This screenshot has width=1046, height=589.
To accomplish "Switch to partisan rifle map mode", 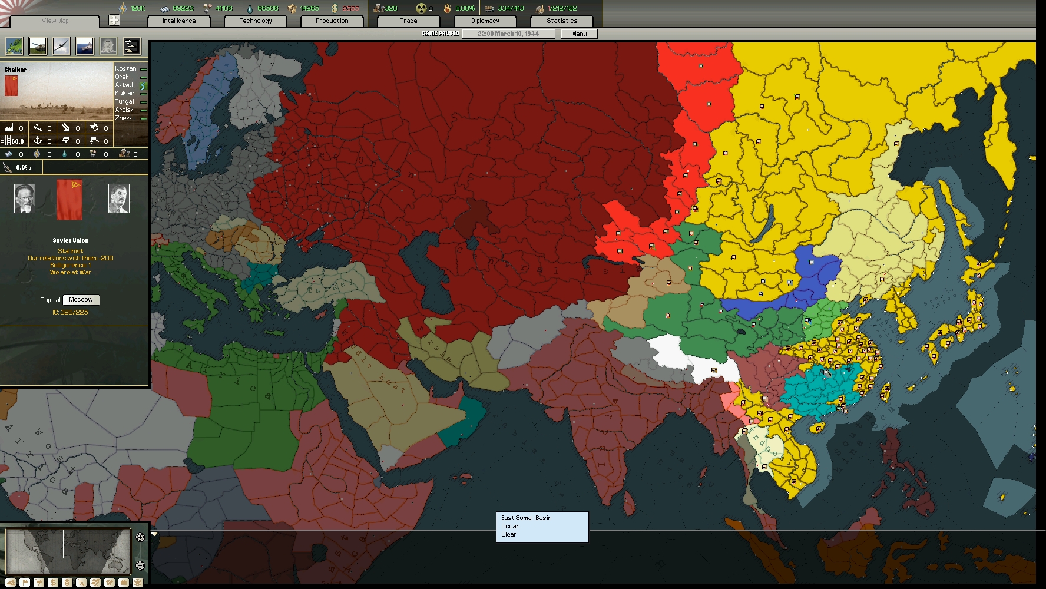I will [81, 583].
